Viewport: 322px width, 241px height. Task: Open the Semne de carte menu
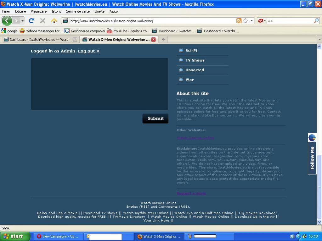click(x=78, y=12)
